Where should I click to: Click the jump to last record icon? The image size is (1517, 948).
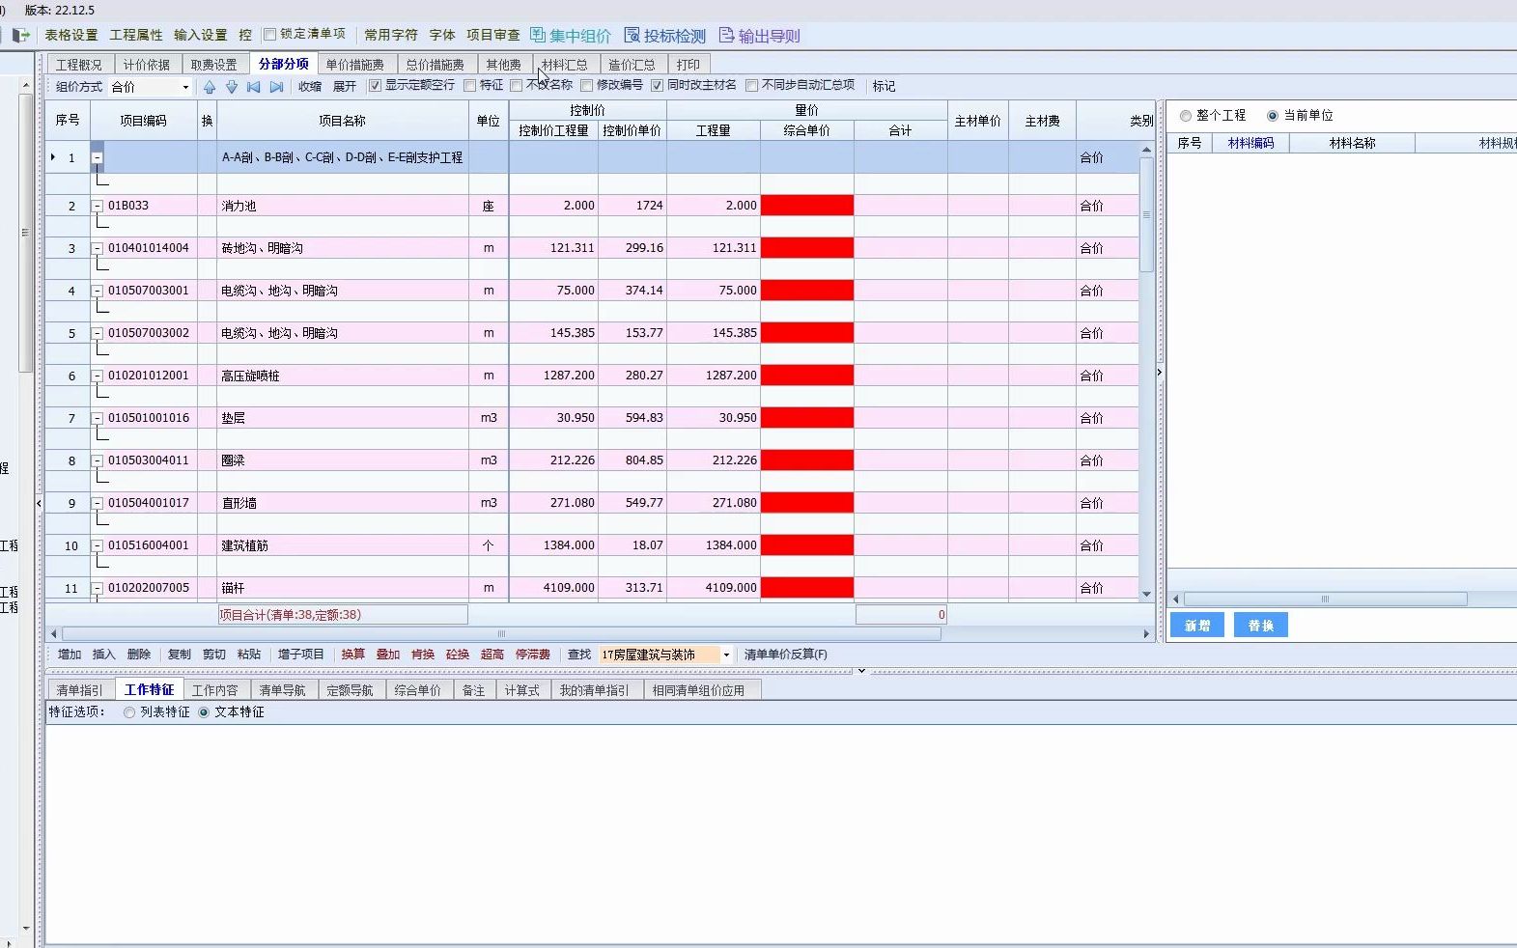(276, 87)
